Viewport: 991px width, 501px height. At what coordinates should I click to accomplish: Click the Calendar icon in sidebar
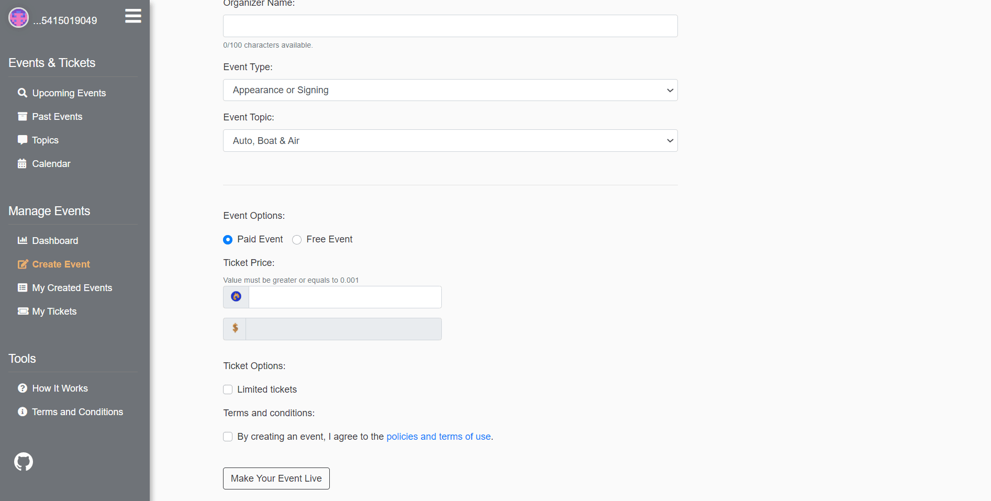click(x=22, y=163)
